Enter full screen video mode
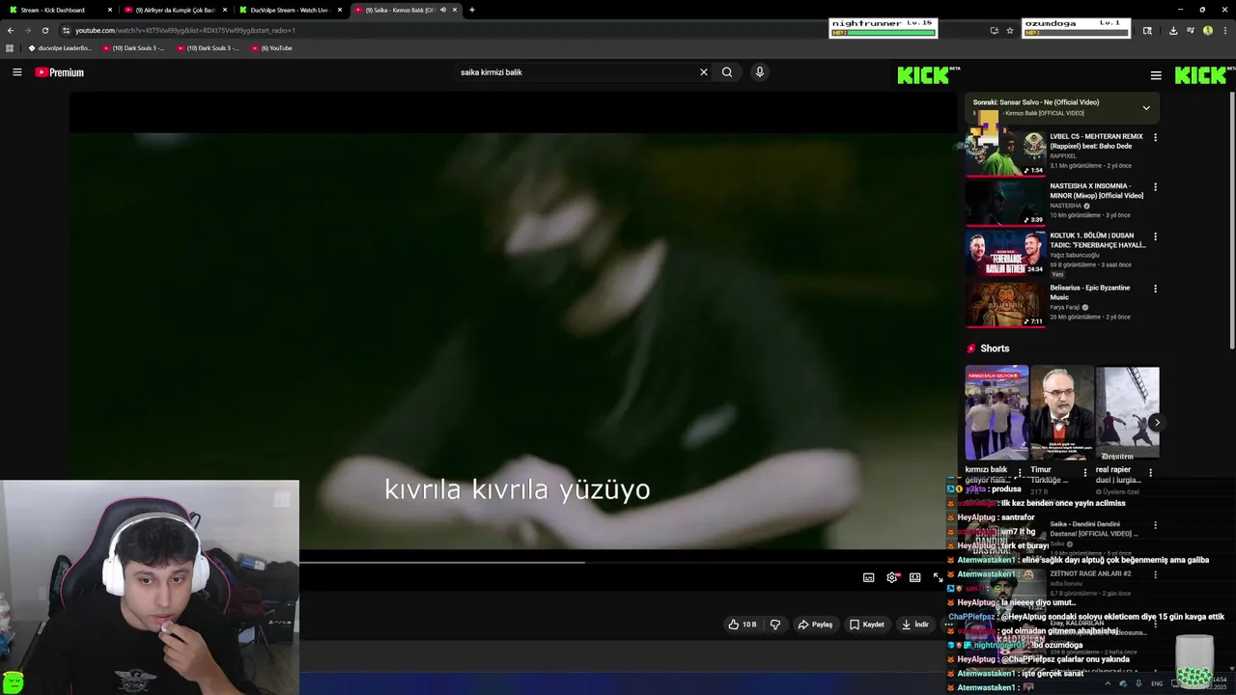Image resolution: width=1236 pixels, height=695 pixels. click(x=938, y=577)
